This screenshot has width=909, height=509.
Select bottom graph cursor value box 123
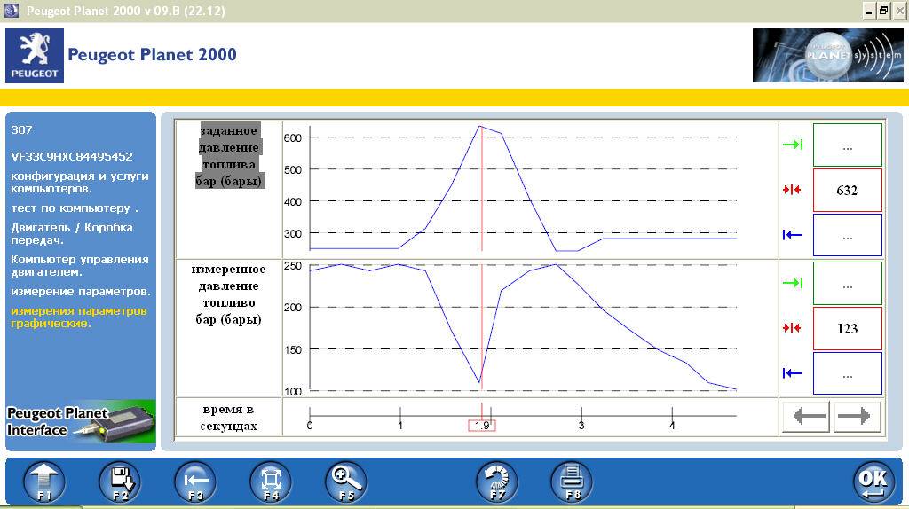tap(847, 328)
